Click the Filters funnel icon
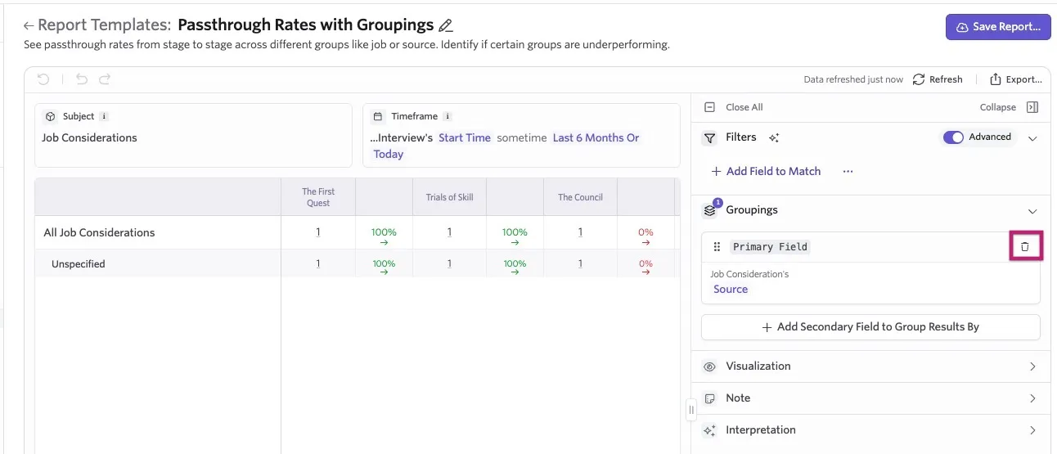 [709, 138]
